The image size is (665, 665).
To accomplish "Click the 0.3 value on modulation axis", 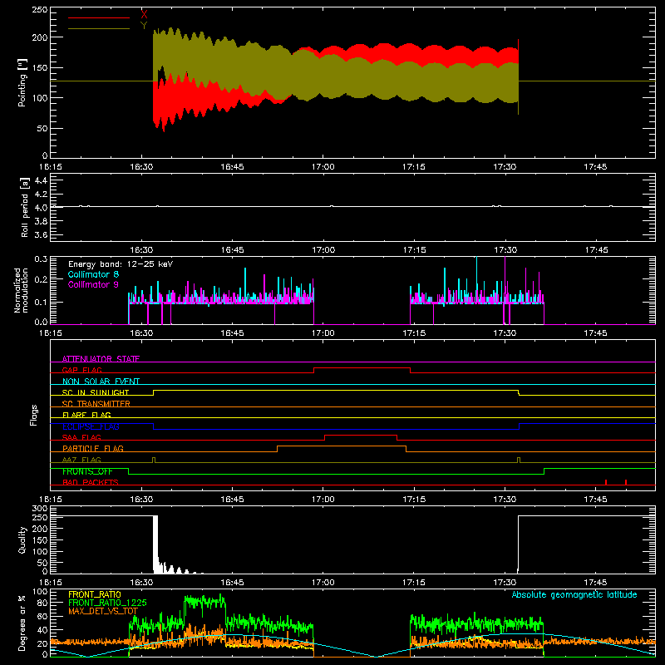I will 41,259.
